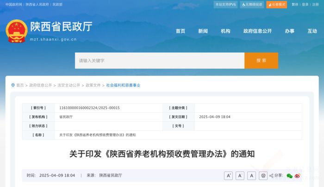Open 无障碍阅读 accessibility reading mode
This screenshot has height=187, width=324.
click(x=252, y=5)
